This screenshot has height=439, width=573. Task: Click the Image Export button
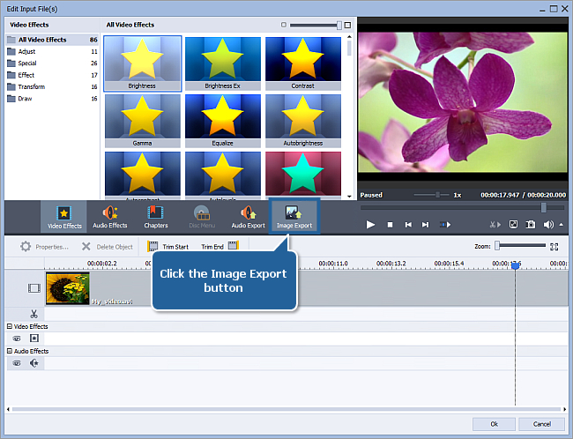(294, 217)
